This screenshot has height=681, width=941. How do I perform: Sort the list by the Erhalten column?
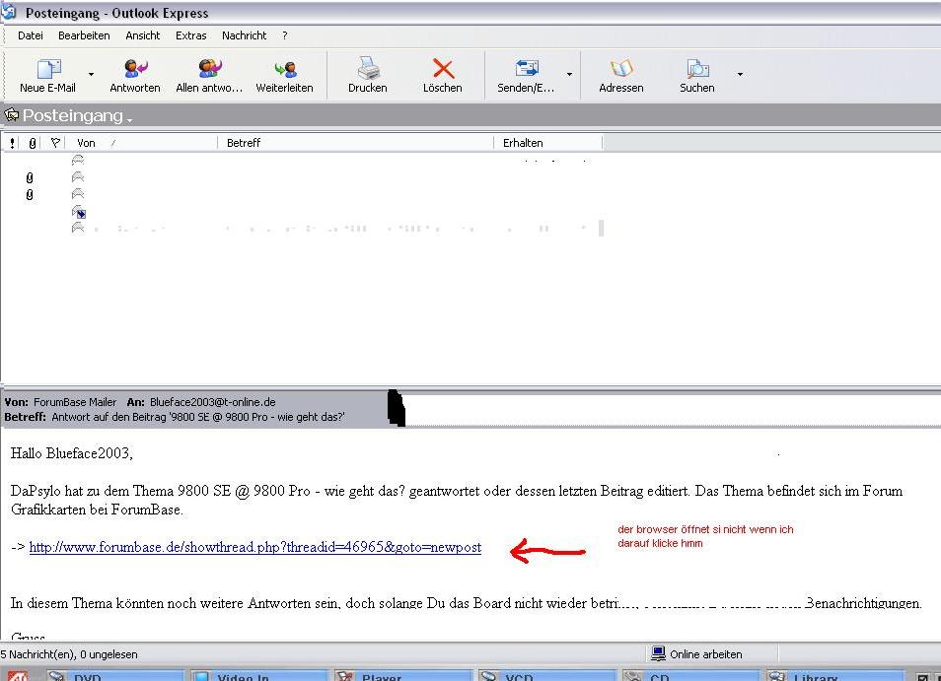click(x=547, y=143)
